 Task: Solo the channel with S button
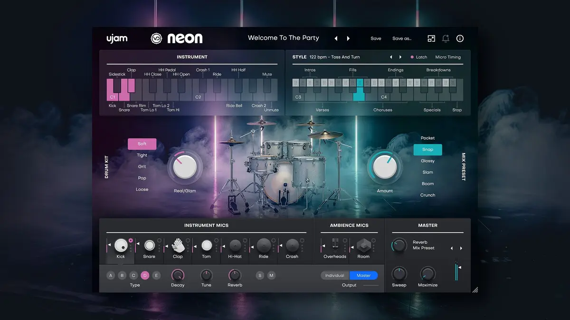click(x=260, y=275)
